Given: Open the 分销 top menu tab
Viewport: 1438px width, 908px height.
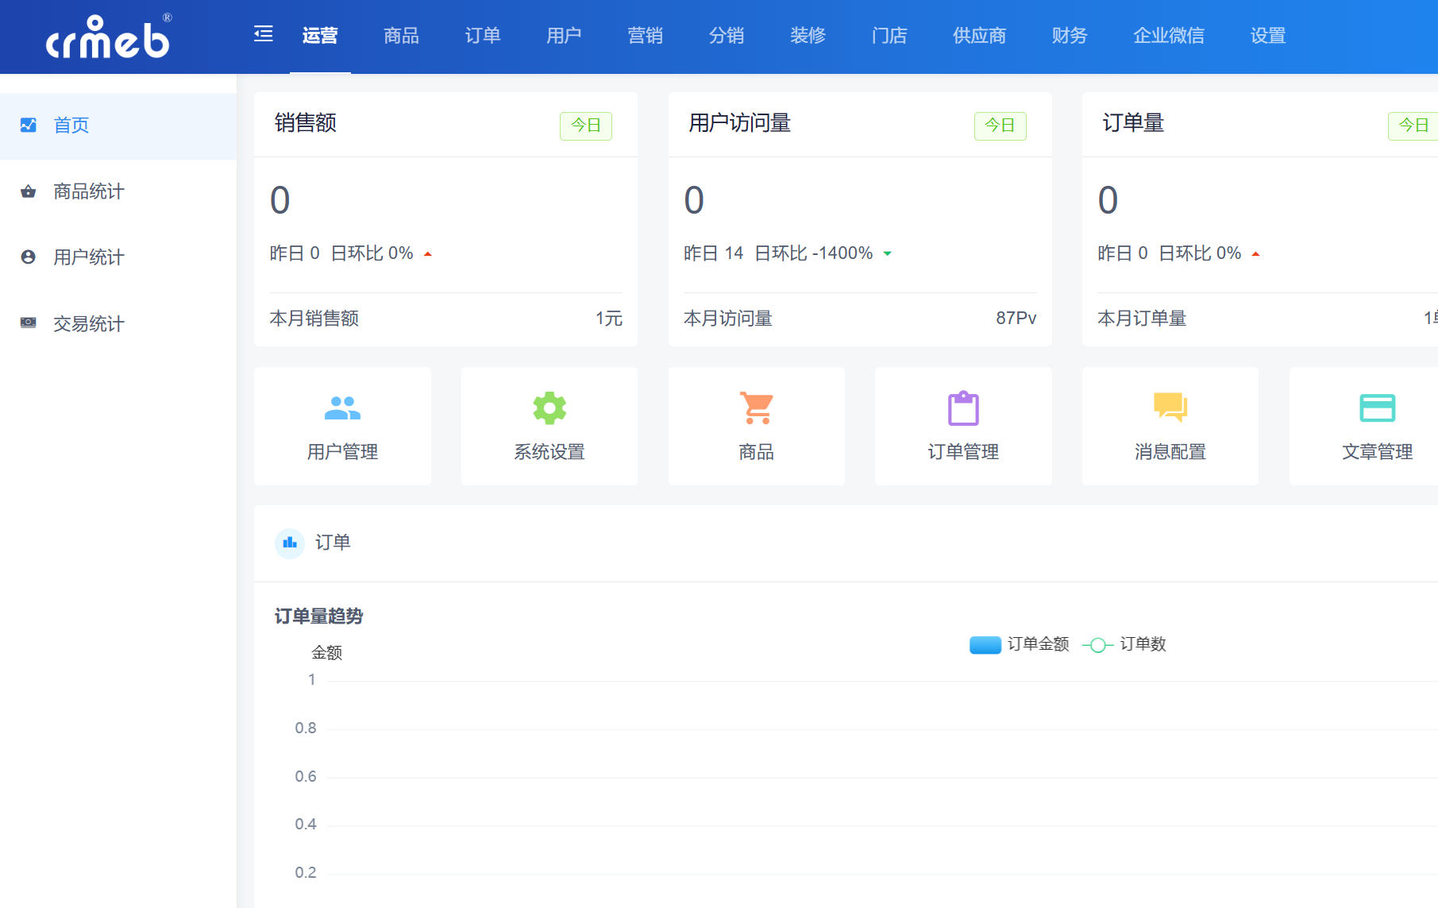Looking at the screenshot, I should 727,36.
